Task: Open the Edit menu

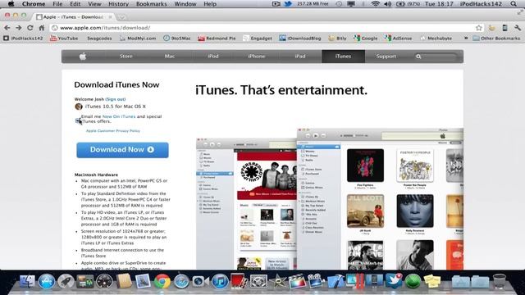Action: [x=75, y=4]
